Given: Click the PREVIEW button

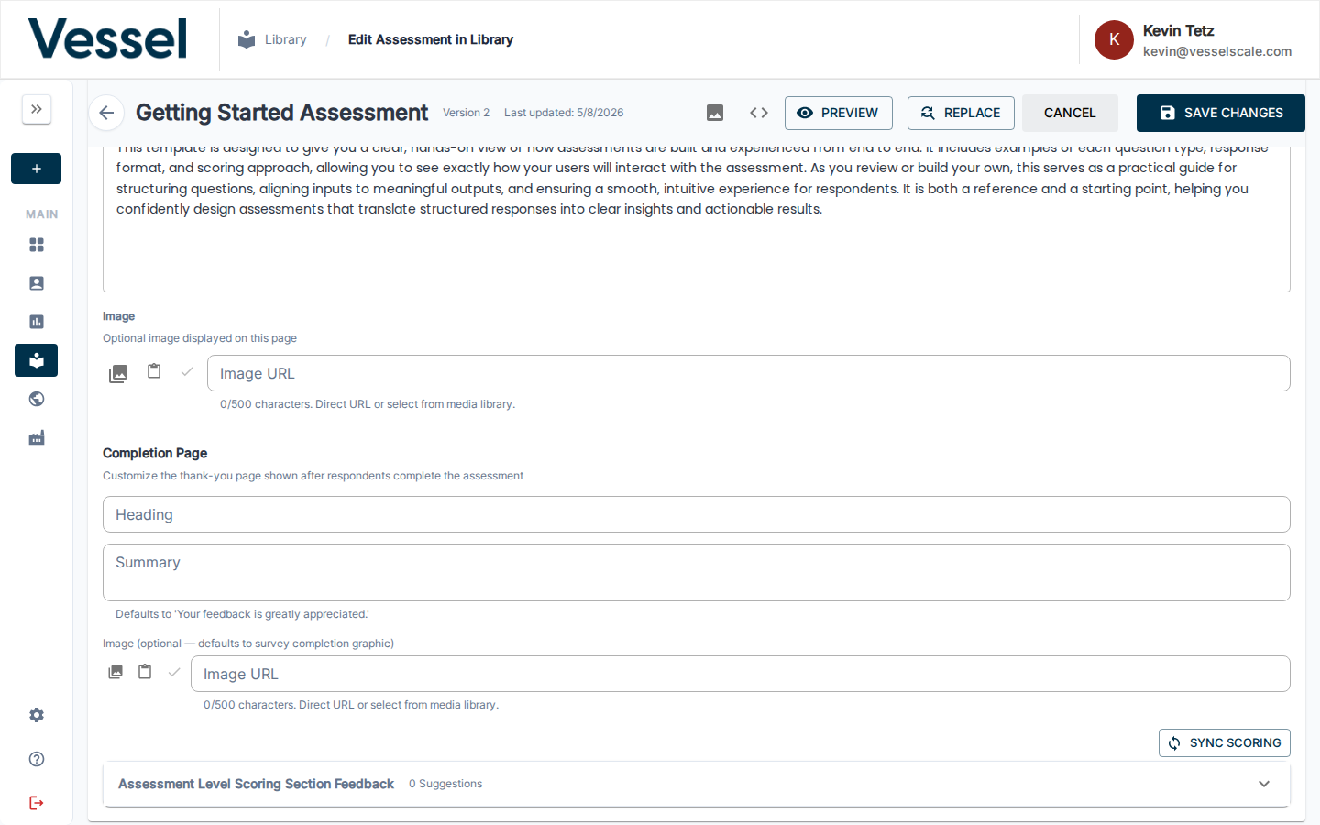Looking at the screenshot, I should pyautogui.click(x=839, y=113).
